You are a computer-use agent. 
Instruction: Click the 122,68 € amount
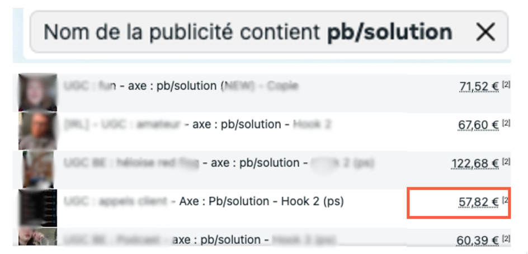point(475,164)
